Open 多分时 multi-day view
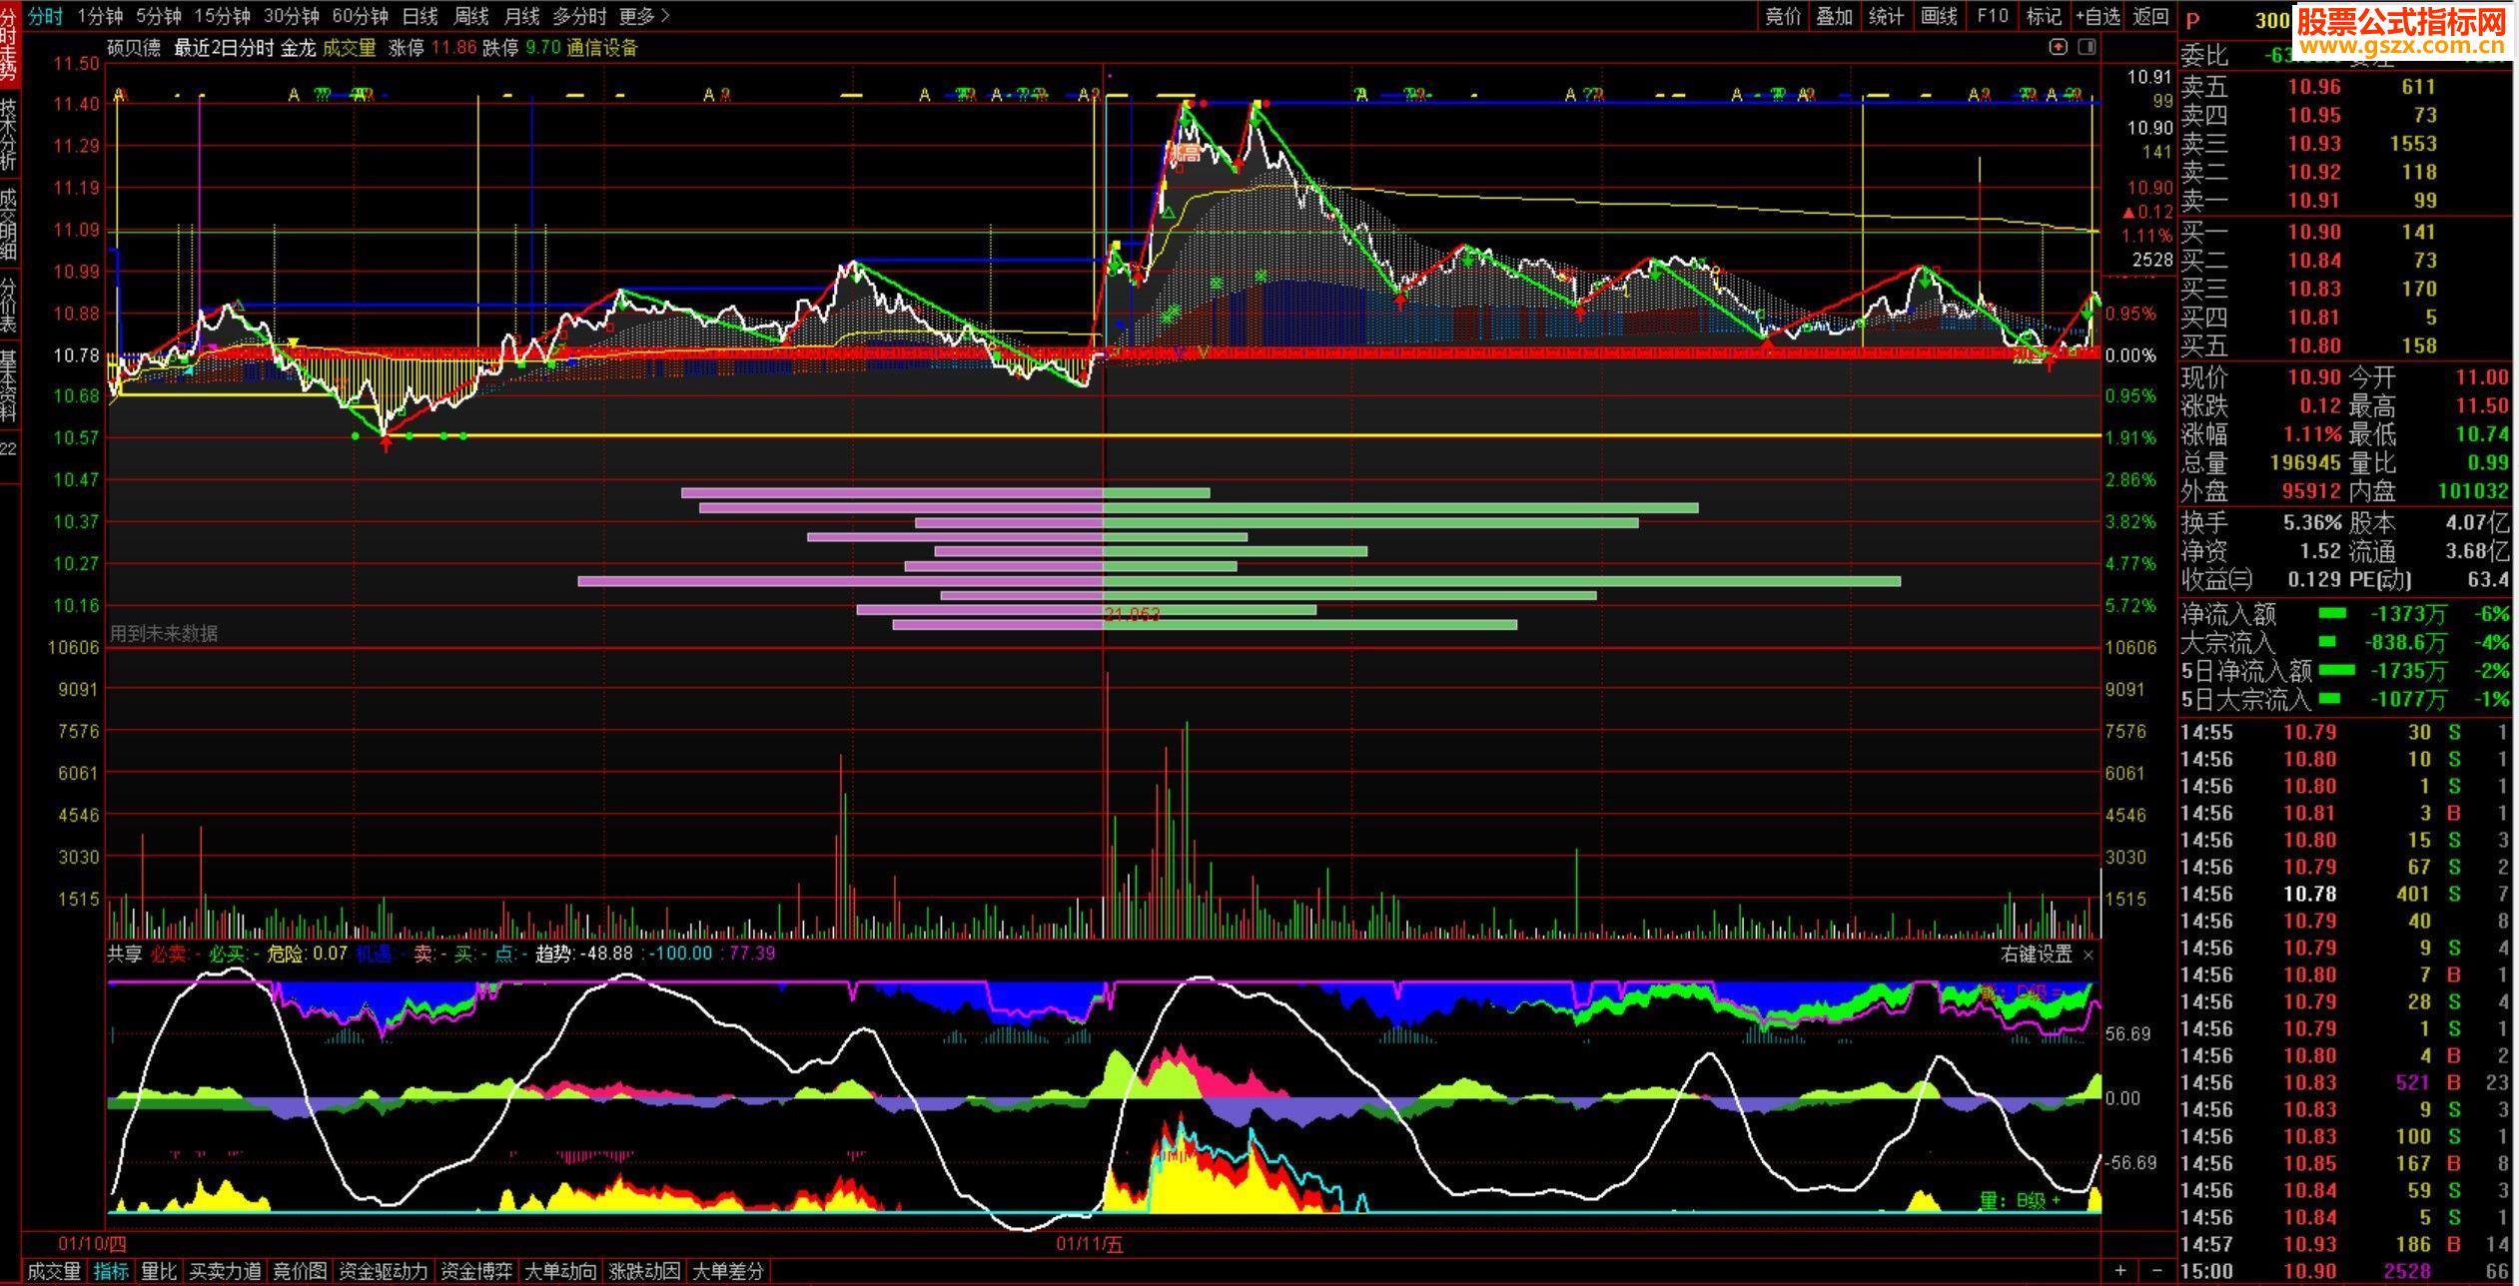Screen dimensions: 2519x1286 pos(579,16)
